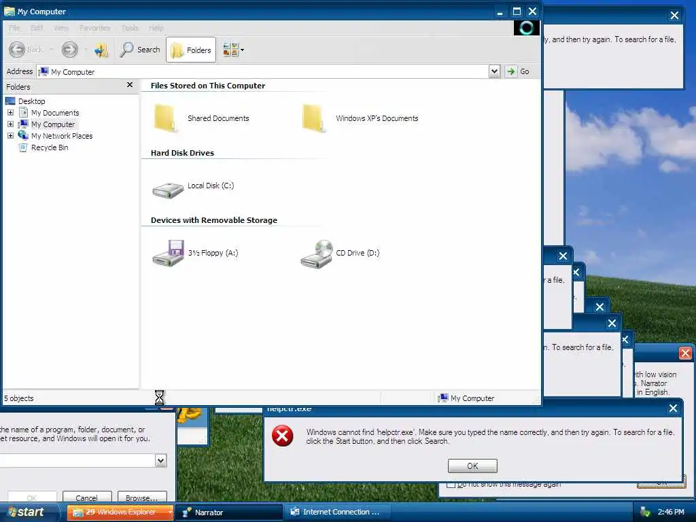Check the Do not show this message again box
Image resolution: width=696 pixels, height=522 pixels.
451,484
